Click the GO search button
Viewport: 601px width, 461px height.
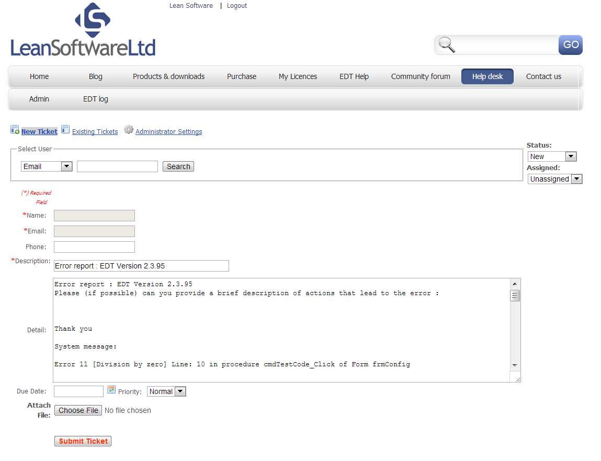(570, 45)
